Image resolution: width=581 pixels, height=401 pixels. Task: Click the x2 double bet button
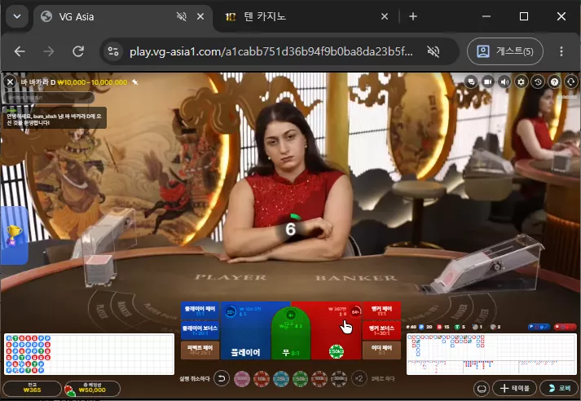[359, 379]
